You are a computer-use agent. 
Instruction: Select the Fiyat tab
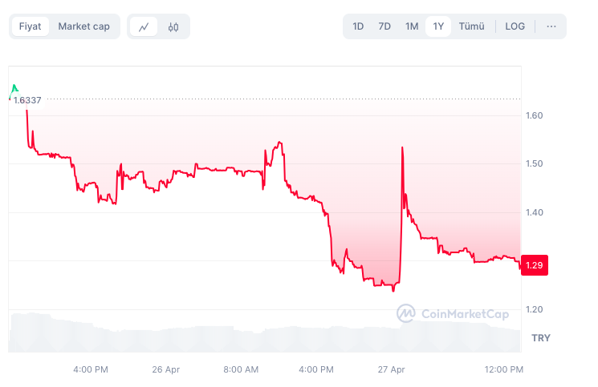tap(31, 26)
